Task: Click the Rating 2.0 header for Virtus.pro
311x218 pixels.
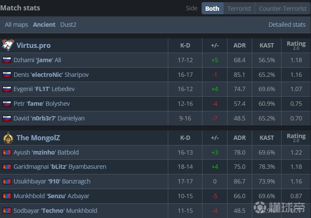Action: [x=296, y=45]
